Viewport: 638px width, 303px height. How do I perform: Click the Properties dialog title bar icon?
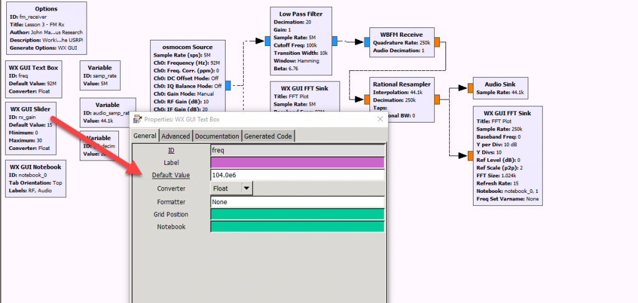(x=137, y=119)
